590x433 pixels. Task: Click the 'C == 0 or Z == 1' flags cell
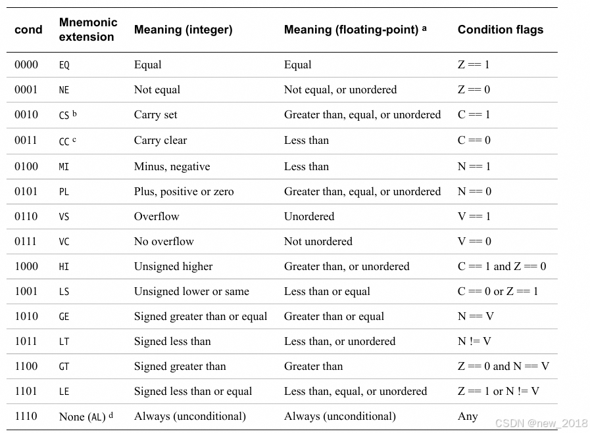(497, 291)
